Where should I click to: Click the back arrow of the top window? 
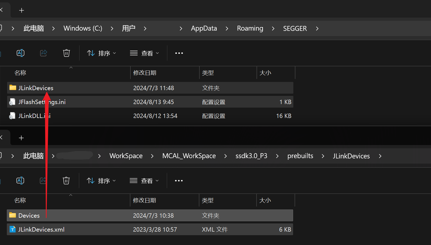tap(1, 10)
